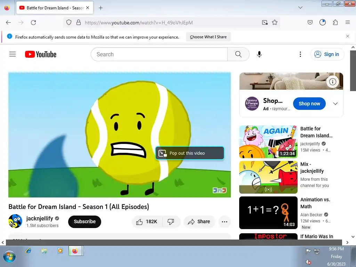Image resolution: width=356 pixels, height=267 pixels.
Task: Open the YouTube guide hamburger menu
Action: coord(13,54)
